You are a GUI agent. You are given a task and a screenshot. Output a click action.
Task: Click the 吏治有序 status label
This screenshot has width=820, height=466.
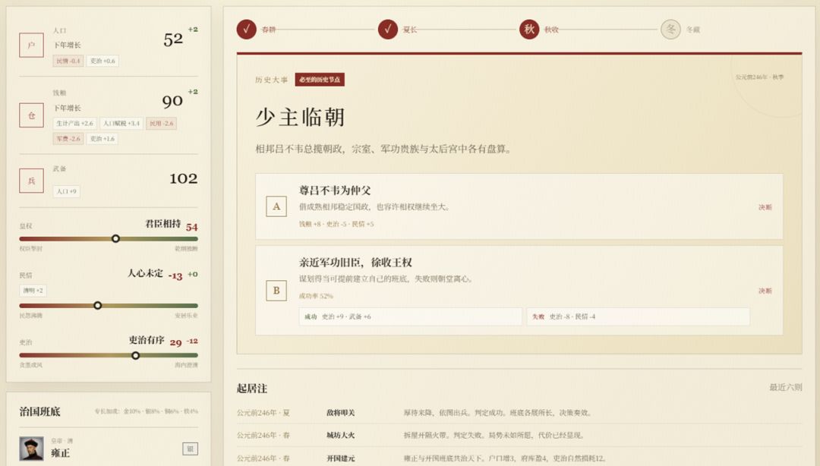(x=147, y=340)
